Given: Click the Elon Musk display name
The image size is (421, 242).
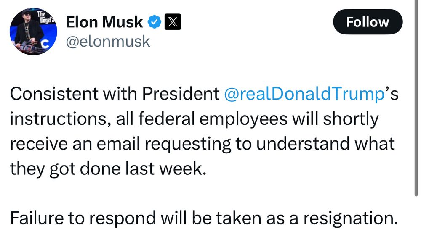Looking at the screenshot, I should coord(104,22).
